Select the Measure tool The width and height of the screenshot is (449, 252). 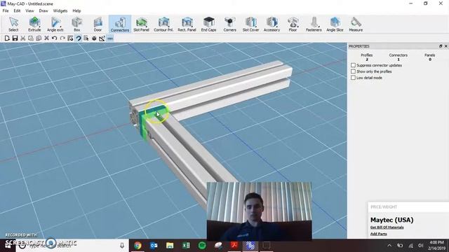coord(356,24)
